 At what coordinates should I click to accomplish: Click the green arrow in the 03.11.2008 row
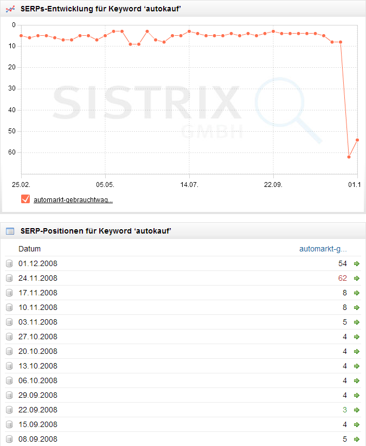(x=356, y=322)
